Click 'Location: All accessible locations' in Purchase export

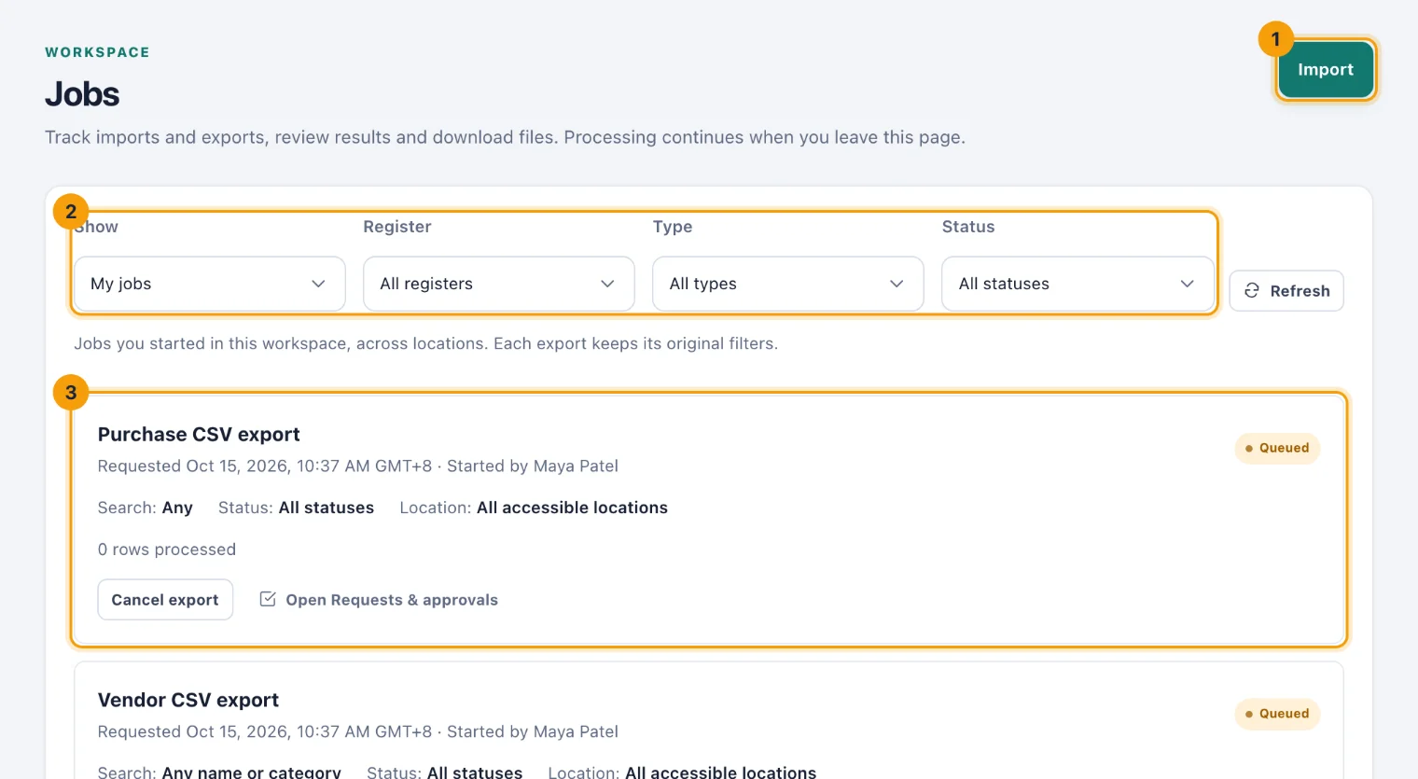(x=534, y=508)
